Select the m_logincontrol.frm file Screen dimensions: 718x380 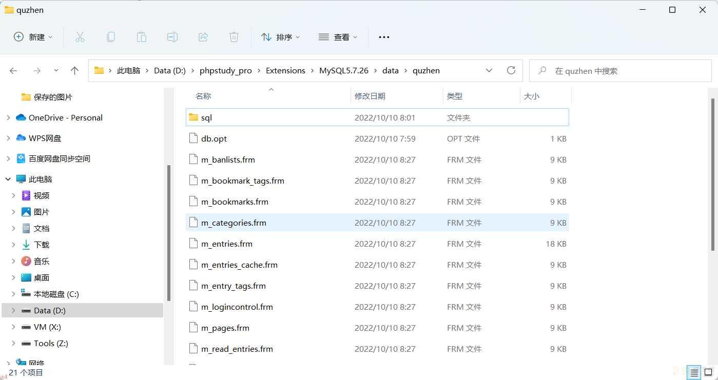(x=377, y=307)
